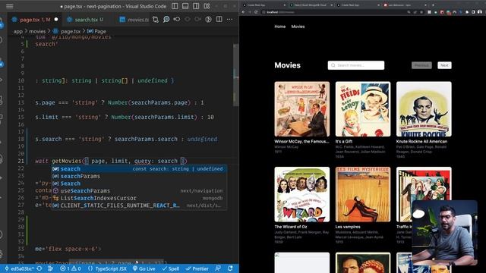This screenshot has width=486, height=273.
Task: Click the search-inspect icon in editor toolbar
Action: 166,19
